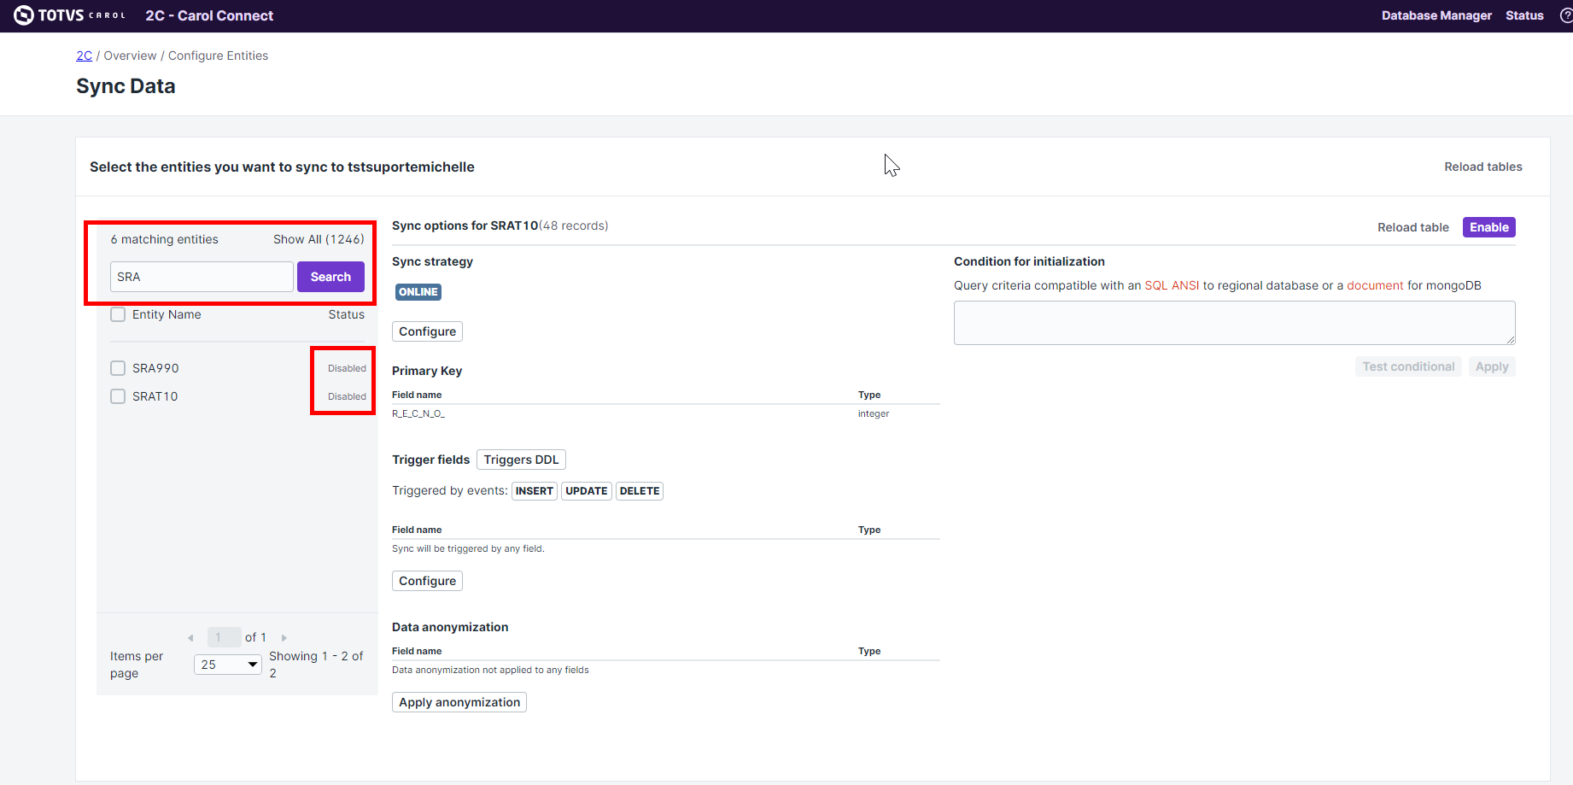Click the Enable button for SRAT10
This screenshot has height=785, width=1573.
tap(1488, 227)
